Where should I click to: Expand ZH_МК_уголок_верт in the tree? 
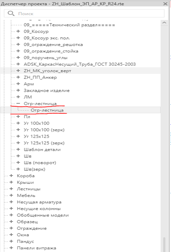pos(18,71)
